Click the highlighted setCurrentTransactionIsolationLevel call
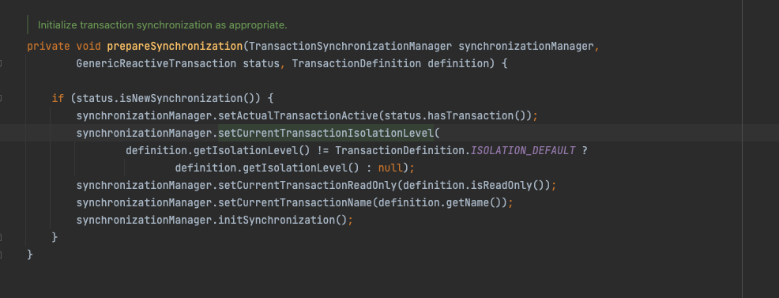Screen dimensions: 779x298 (326, 133)
